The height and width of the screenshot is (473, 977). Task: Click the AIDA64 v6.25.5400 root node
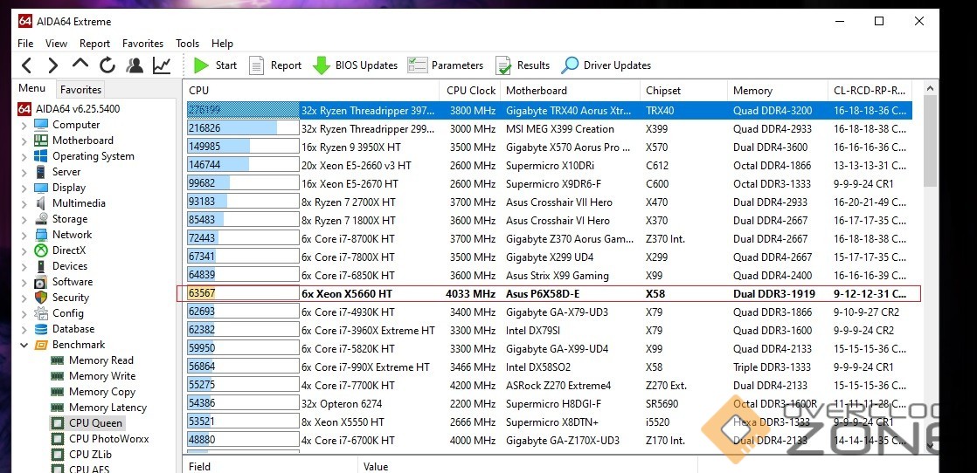tap(69, 109)
